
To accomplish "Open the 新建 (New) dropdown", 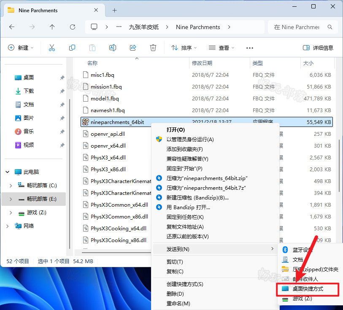I will (x=21, y=48).
